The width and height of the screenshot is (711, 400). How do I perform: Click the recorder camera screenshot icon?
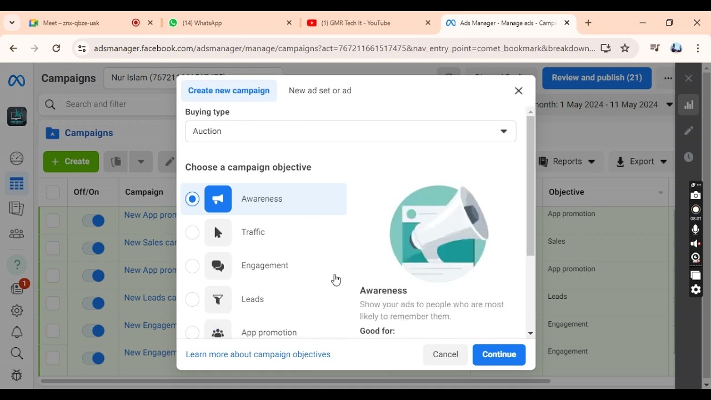(x=696, y=196)
